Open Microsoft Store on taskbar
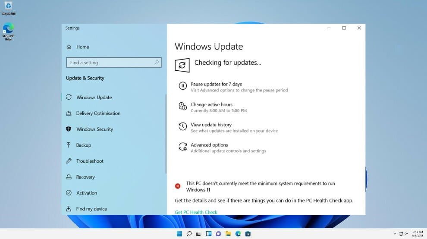The image size is (427, 239). point(248,234)
